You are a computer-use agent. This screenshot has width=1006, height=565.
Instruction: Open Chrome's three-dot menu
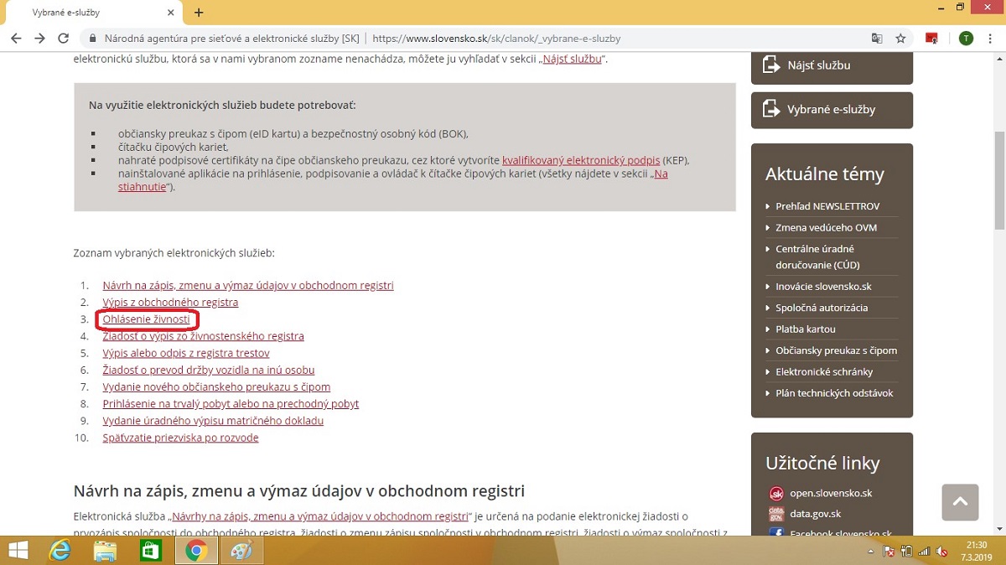click(990, 39)
